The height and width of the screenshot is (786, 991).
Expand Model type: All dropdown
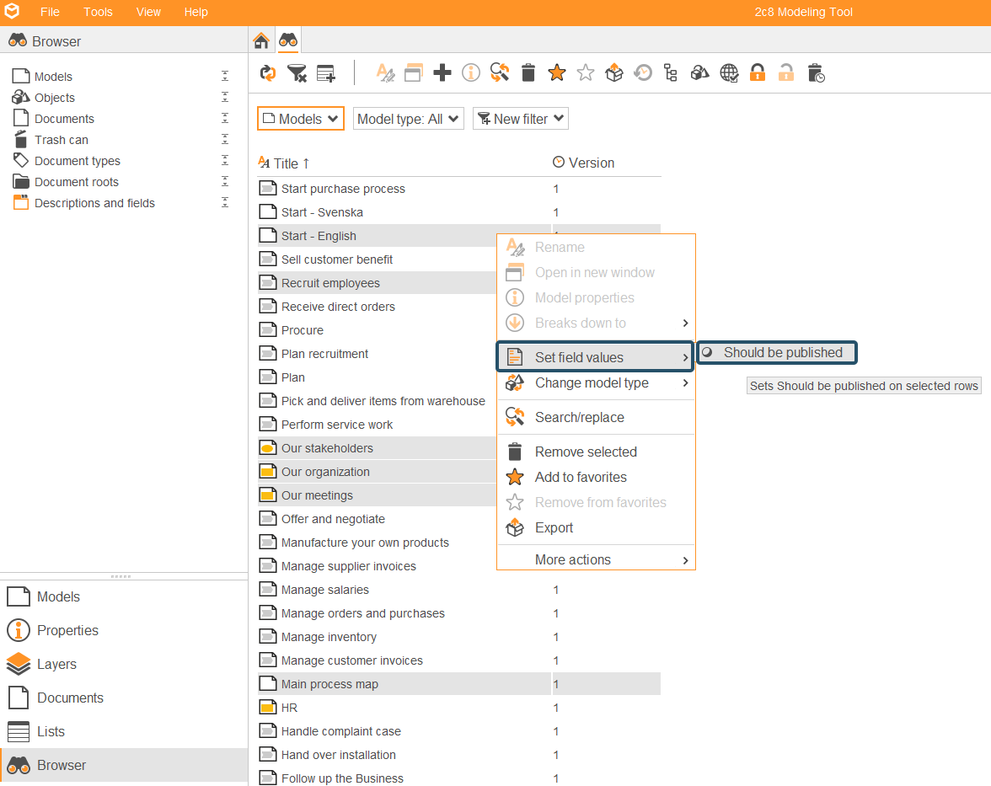point(408,119)
